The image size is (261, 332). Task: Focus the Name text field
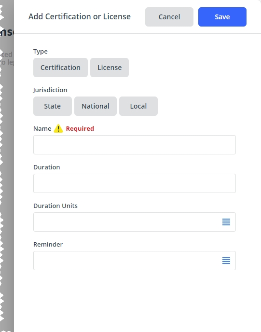click(135, 145)
